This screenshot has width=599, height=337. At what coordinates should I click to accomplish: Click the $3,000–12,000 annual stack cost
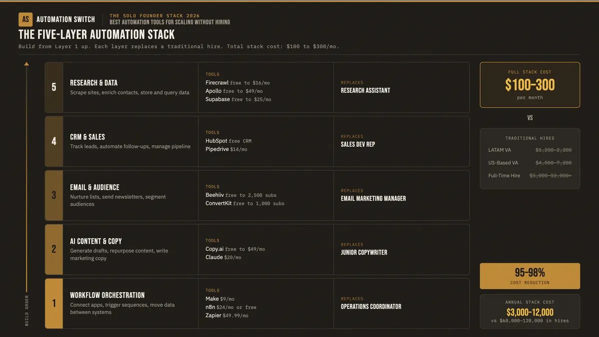[x=530, y=313]
